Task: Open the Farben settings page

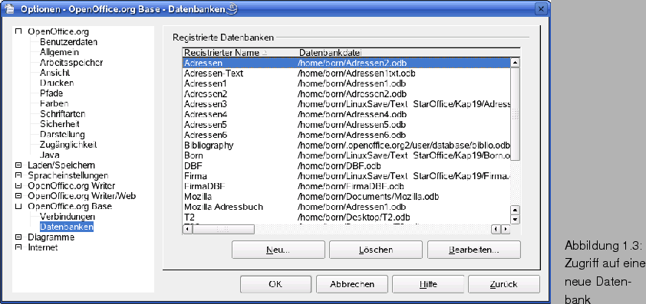Action: click(x=54, y=103)
